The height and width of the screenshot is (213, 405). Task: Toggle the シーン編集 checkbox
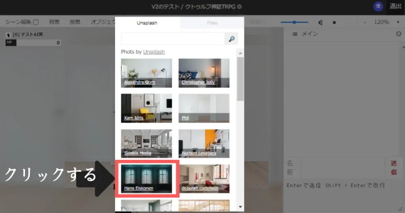36,22
